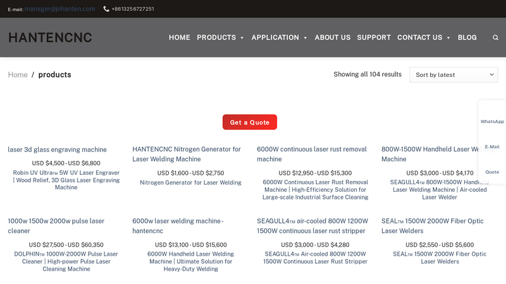
Task: Open WhatsApp from side panel
Action: coord(492,121)
